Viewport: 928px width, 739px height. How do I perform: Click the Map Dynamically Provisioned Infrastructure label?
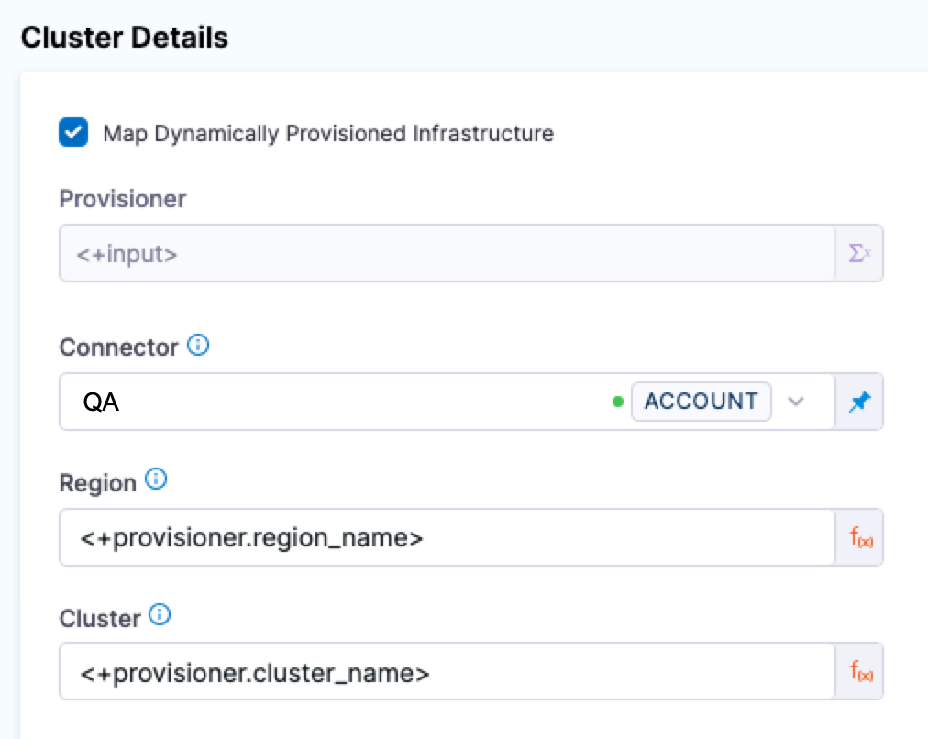coord(328,134)
